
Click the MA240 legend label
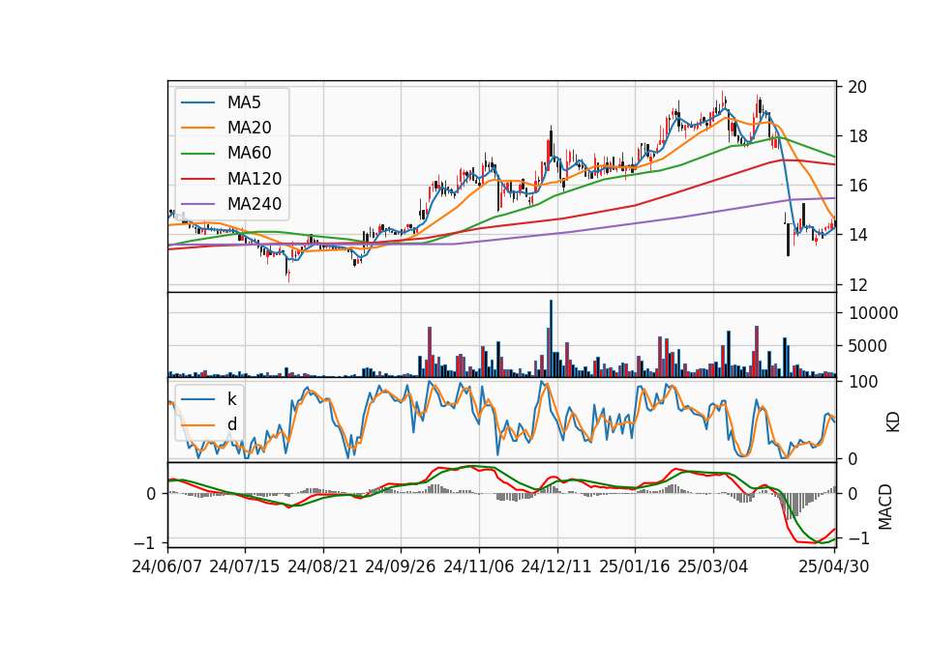pyautogui.click(x=255, y=204)
